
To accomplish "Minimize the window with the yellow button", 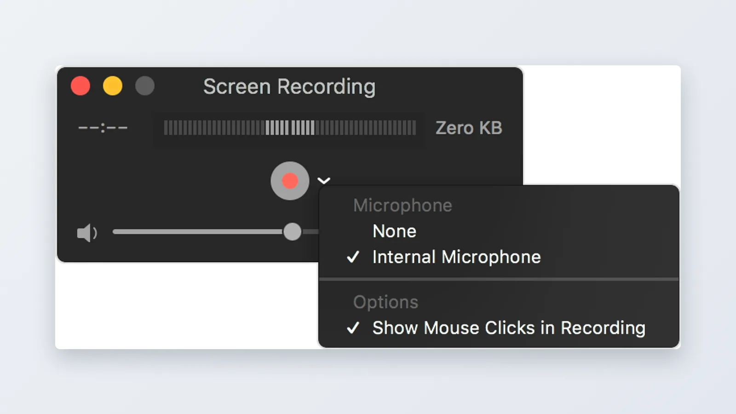I will (x=113, y=86).
